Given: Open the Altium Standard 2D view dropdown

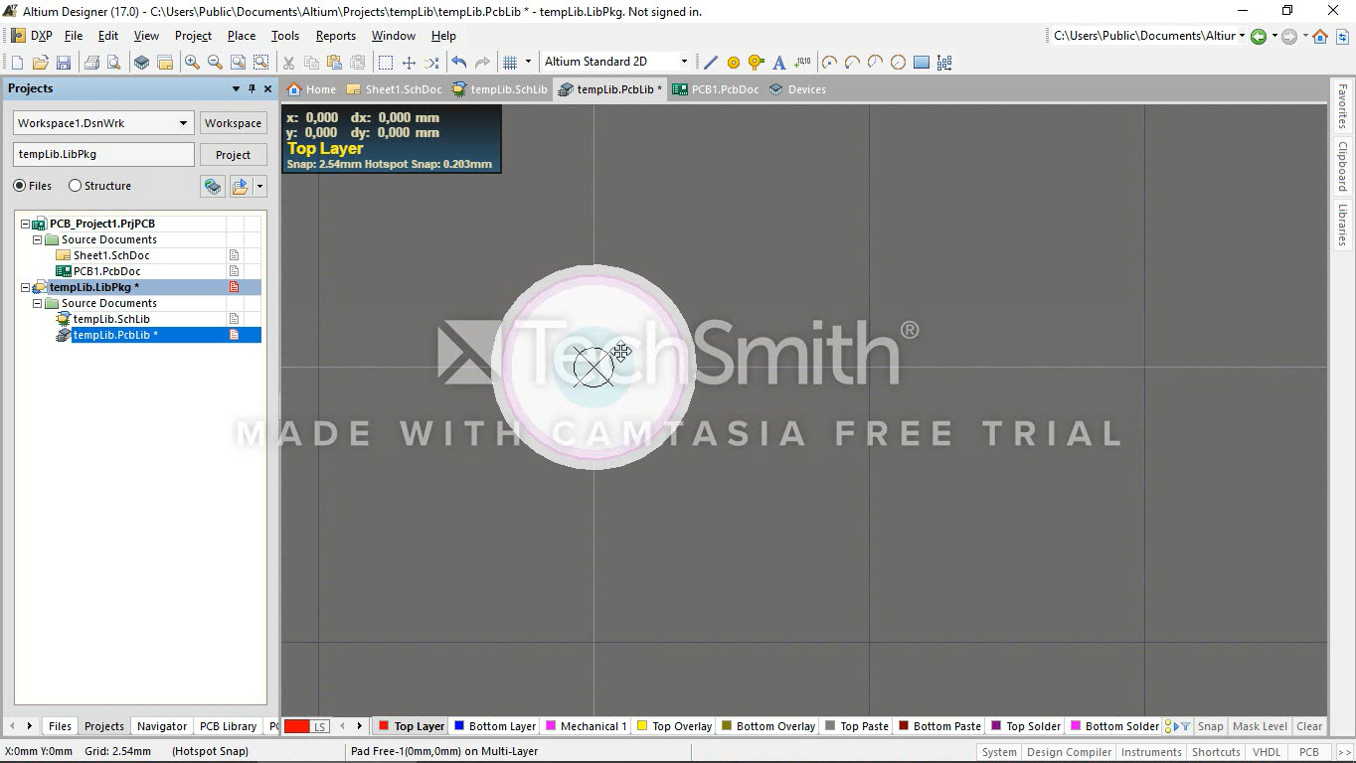Looking at the screenshot, I should point(684,62).
